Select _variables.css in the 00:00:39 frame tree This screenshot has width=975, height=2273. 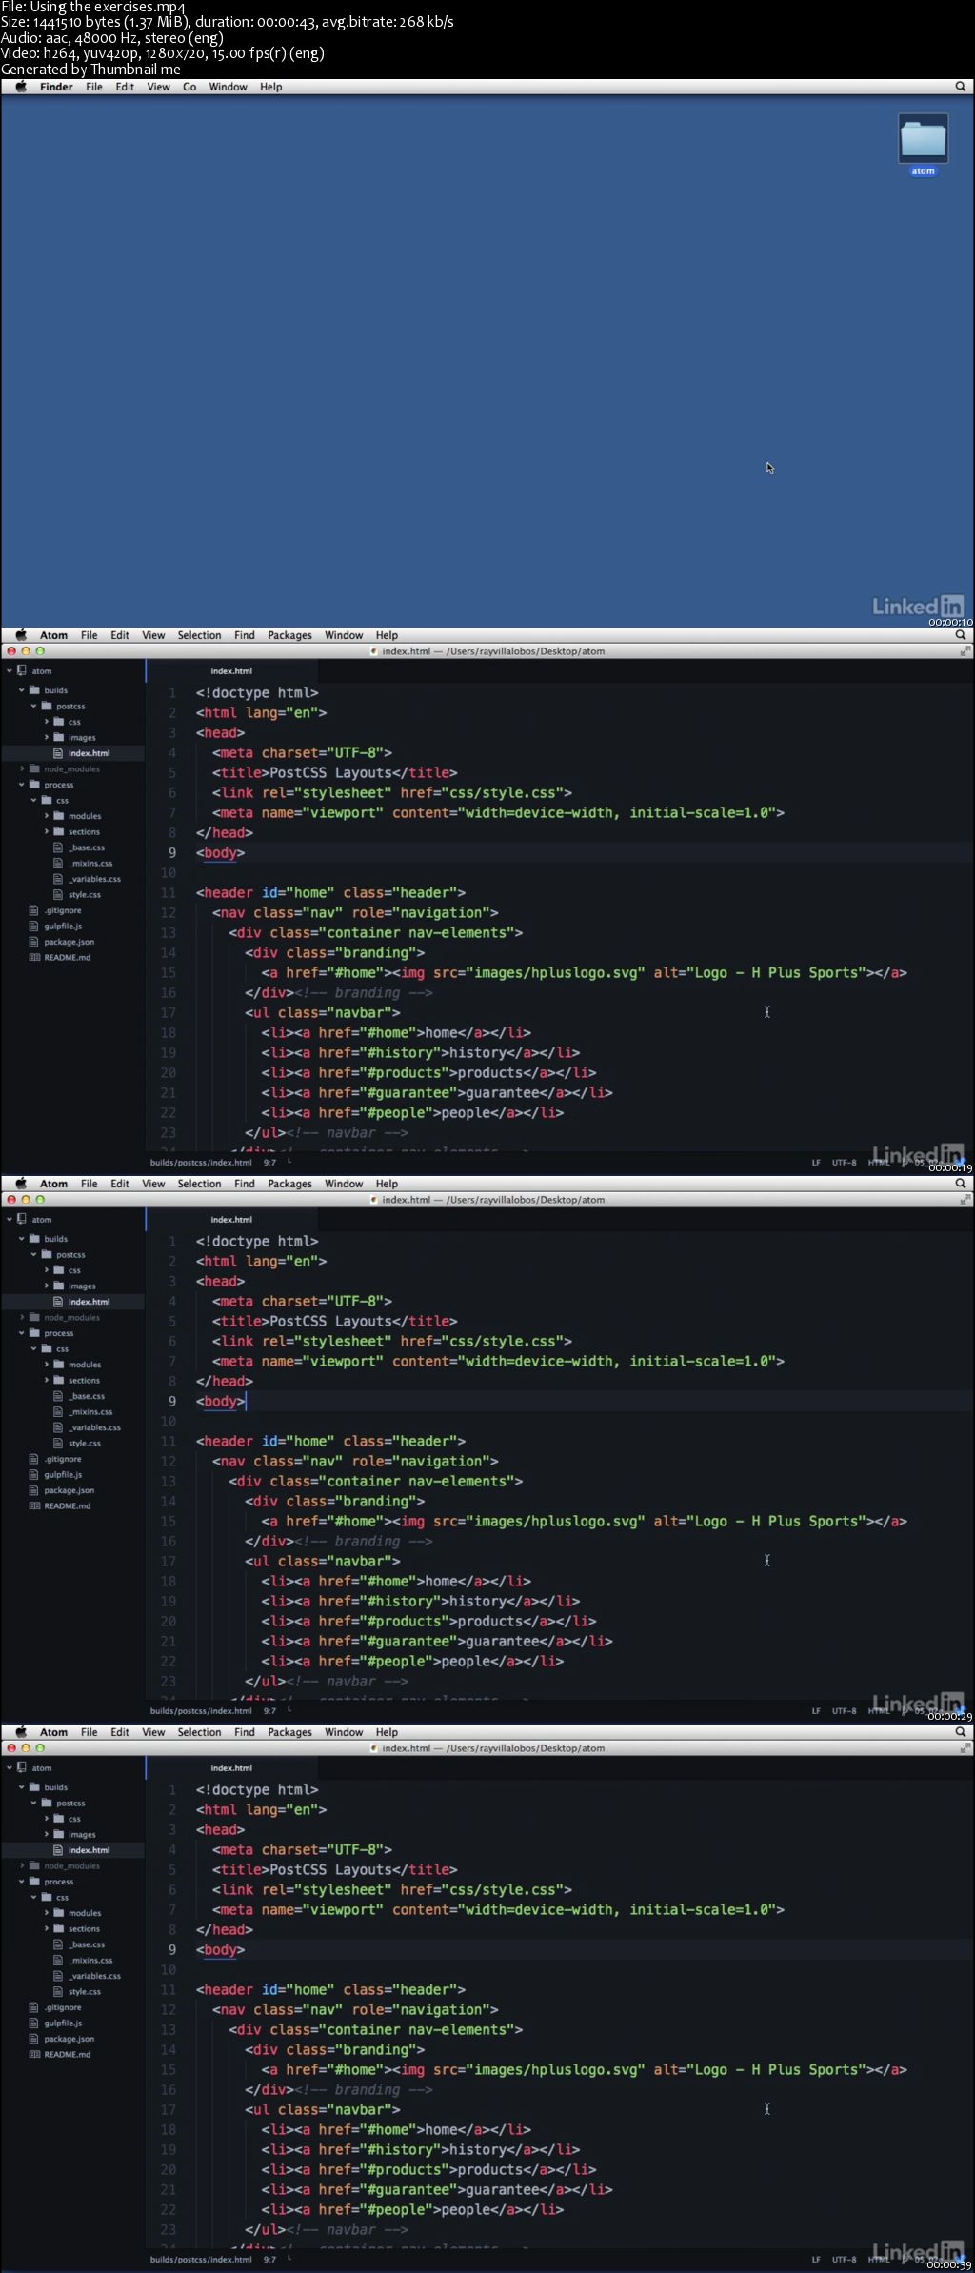coord(94,1976)
